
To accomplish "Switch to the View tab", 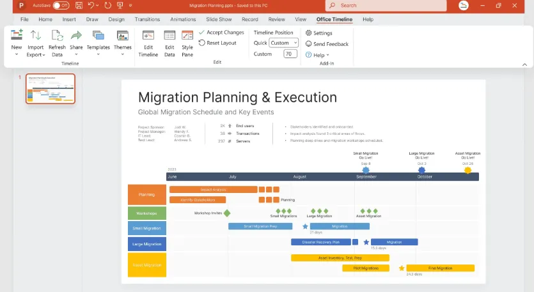I will 301,19.
